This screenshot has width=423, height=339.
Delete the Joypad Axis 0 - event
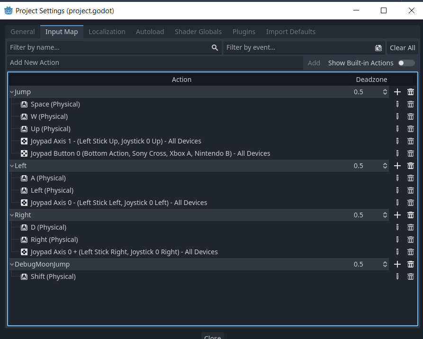(x=411, y=203)
